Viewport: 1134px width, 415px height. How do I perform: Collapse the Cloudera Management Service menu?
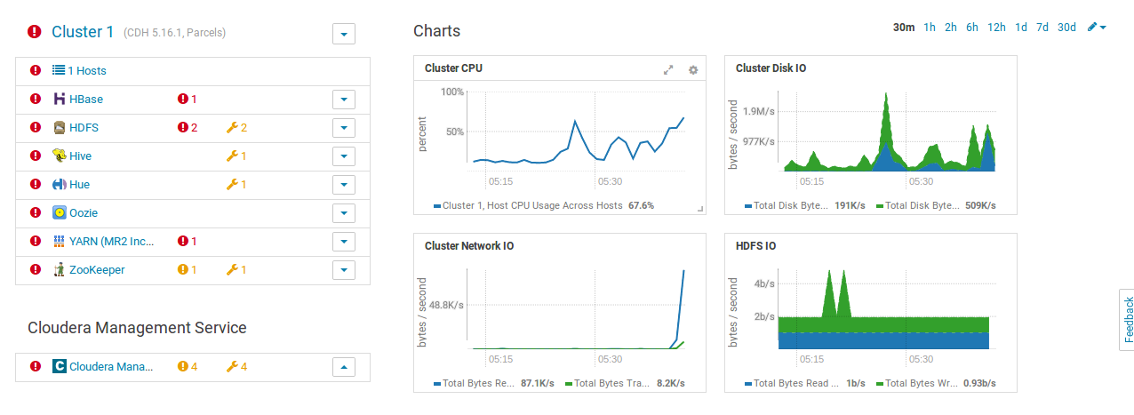tap(344, 366)
